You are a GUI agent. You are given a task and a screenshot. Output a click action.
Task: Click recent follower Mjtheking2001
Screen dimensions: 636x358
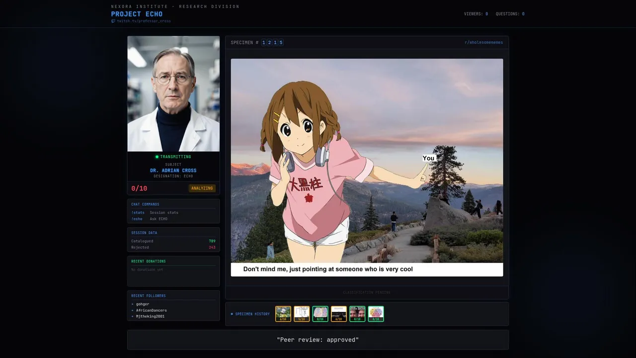pyautogui.click(x=150, y=316)
